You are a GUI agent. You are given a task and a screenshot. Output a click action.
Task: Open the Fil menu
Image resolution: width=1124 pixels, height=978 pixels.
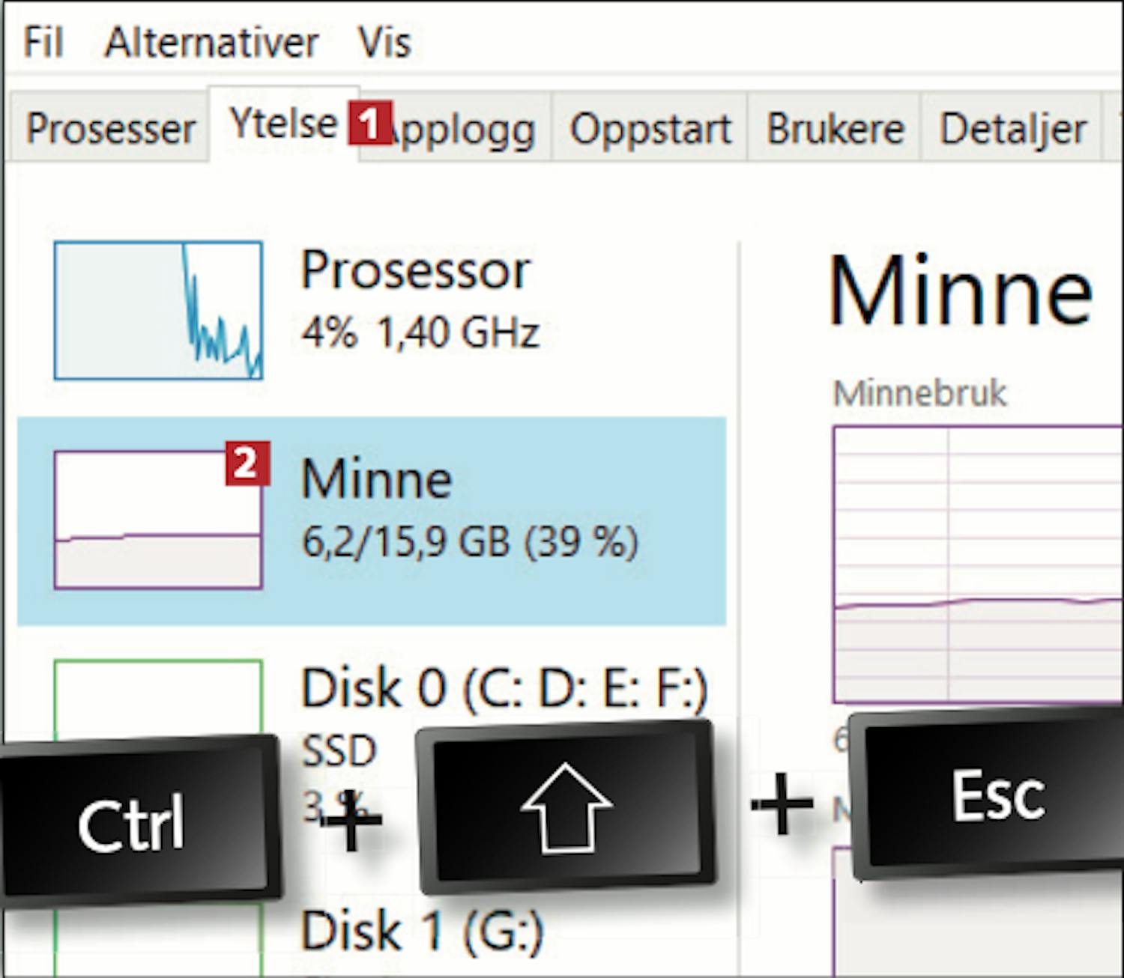[x=43, y=42]
